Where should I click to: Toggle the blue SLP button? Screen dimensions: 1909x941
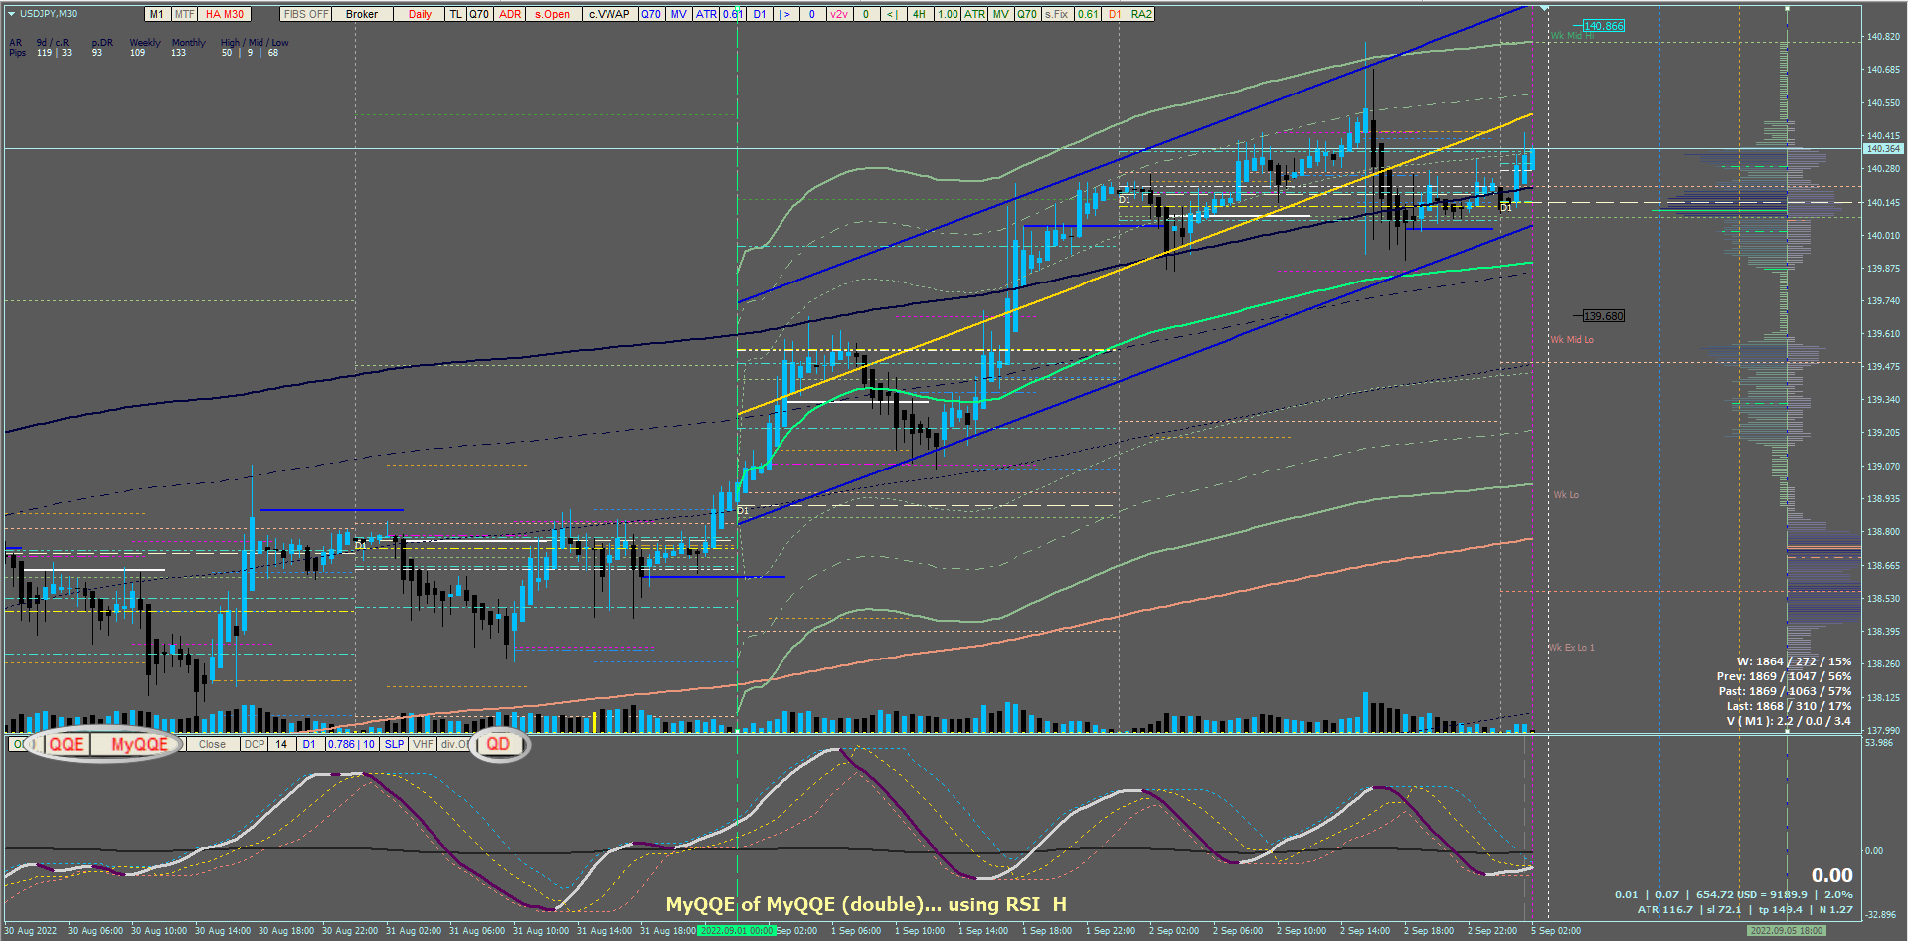394,744
